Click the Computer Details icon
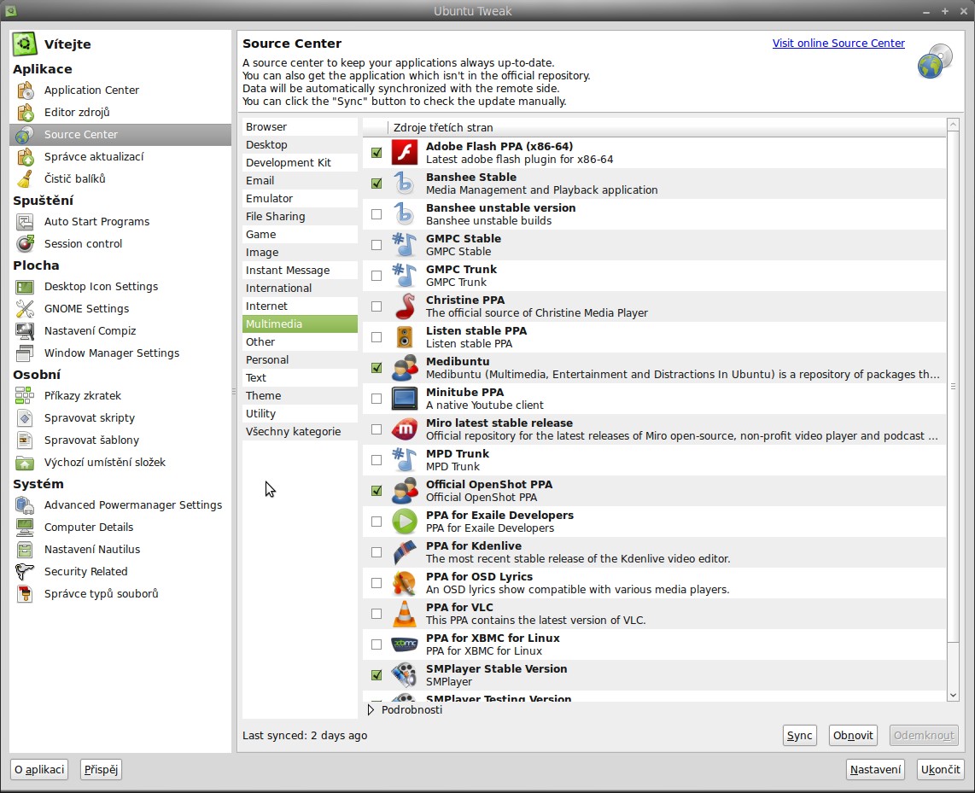Image resolution: width=975 pixels, height=793 pixels. click(x=26, y=527)
